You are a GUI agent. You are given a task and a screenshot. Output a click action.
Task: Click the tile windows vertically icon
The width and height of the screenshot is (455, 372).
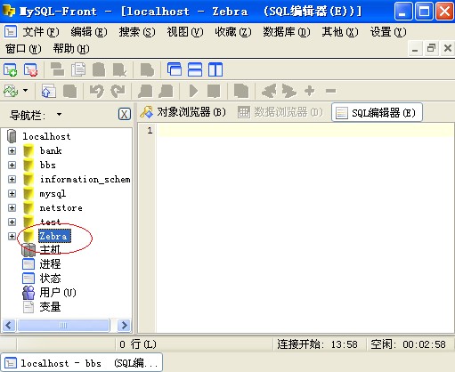pyautogui.click(x=215, y=69)
